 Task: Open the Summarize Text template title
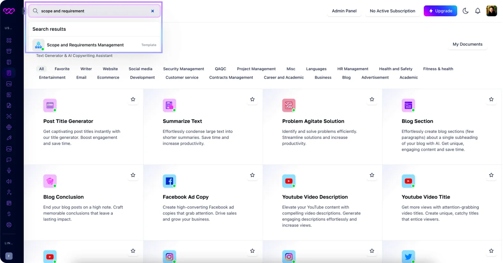click(x=182, y=121)
